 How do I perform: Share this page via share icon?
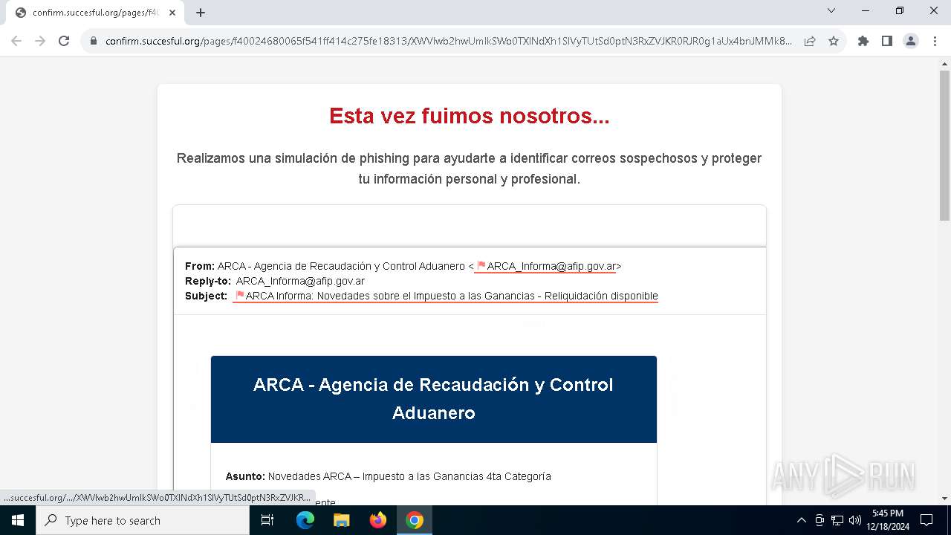810,41
